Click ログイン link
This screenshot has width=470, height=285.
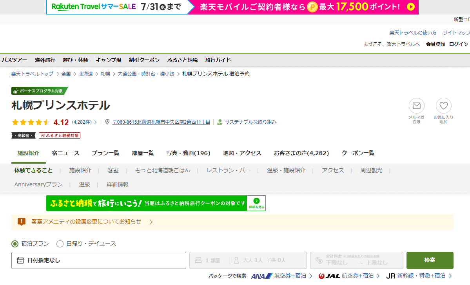458,44
